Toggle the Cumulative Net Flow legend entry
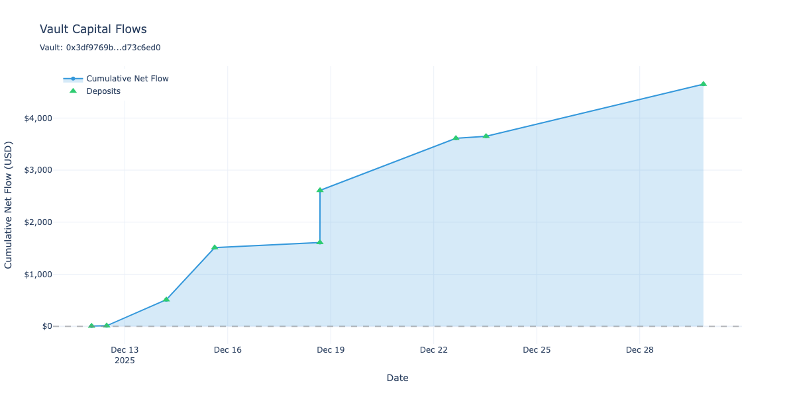Screen dimensions: 795x397 [x=127, y=79]
